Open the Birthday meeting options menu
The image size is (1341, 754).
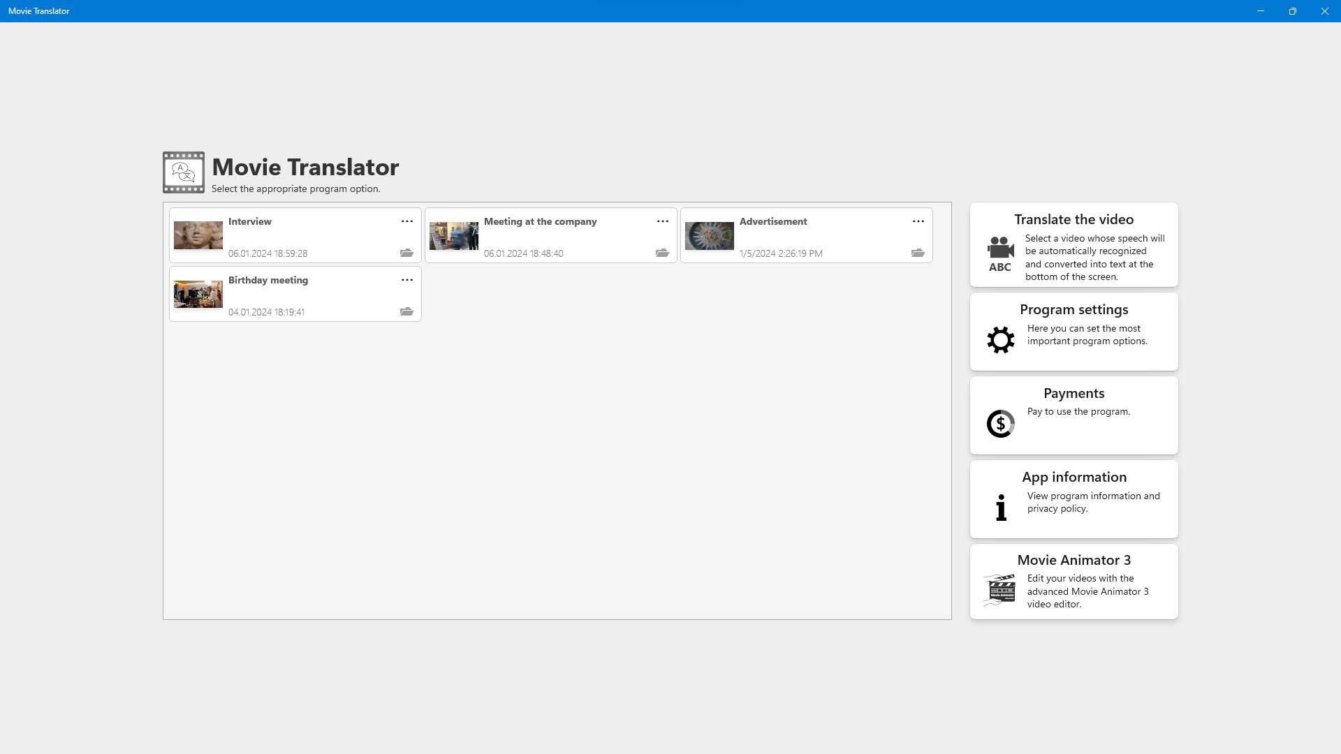(407, 280)
